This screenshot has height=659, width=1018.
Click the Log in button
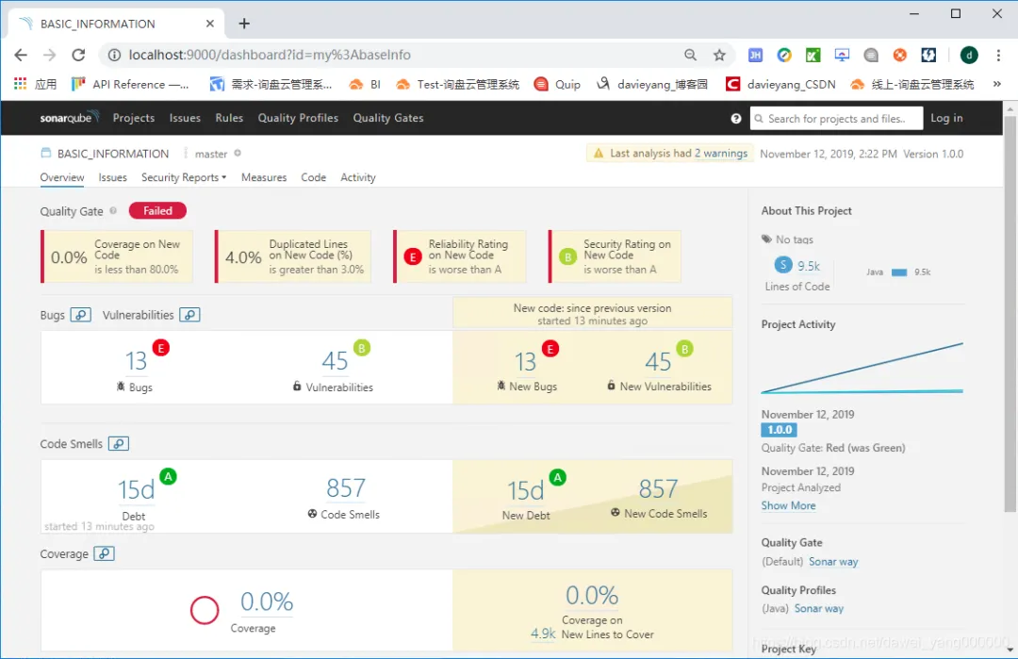pos(946,118)
